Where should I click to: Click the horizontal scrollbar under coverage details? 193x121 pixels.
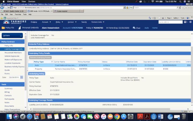coord(101,109)
